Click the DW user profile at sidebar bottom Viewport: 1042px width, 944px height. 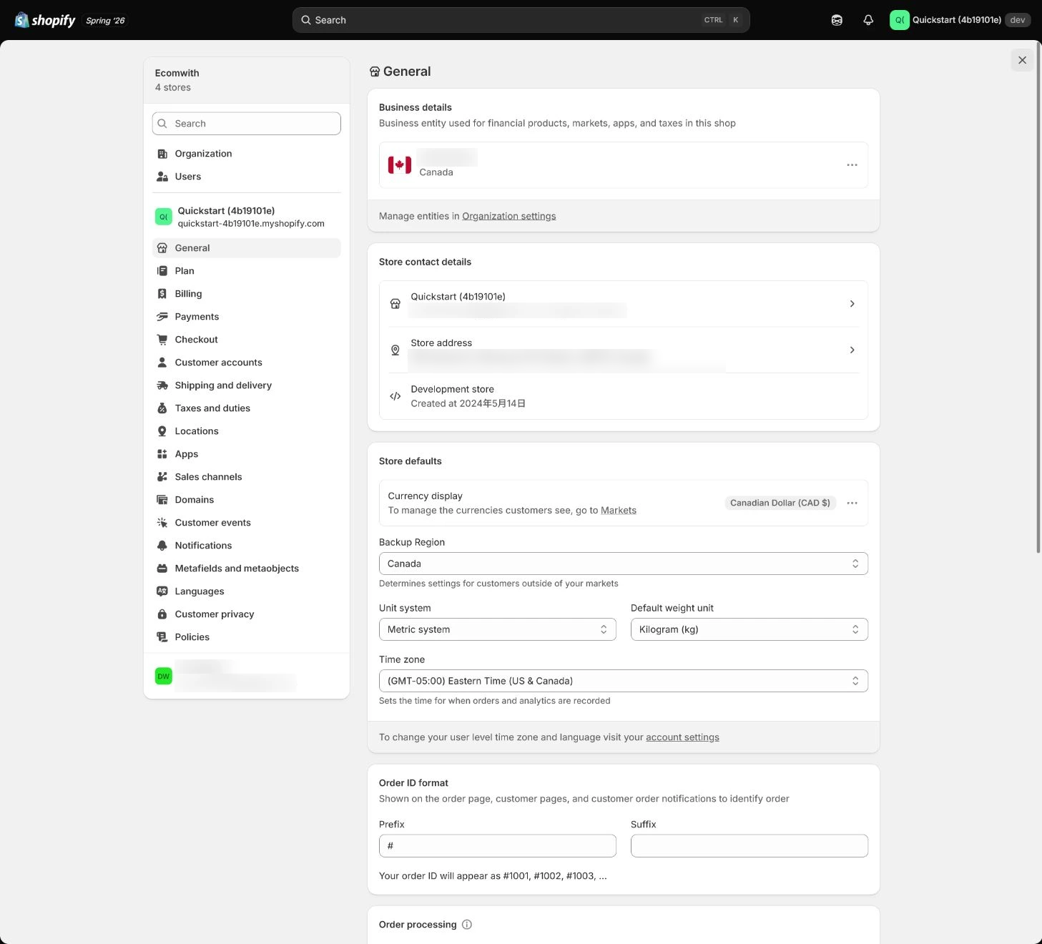click(x=246, y=676)
